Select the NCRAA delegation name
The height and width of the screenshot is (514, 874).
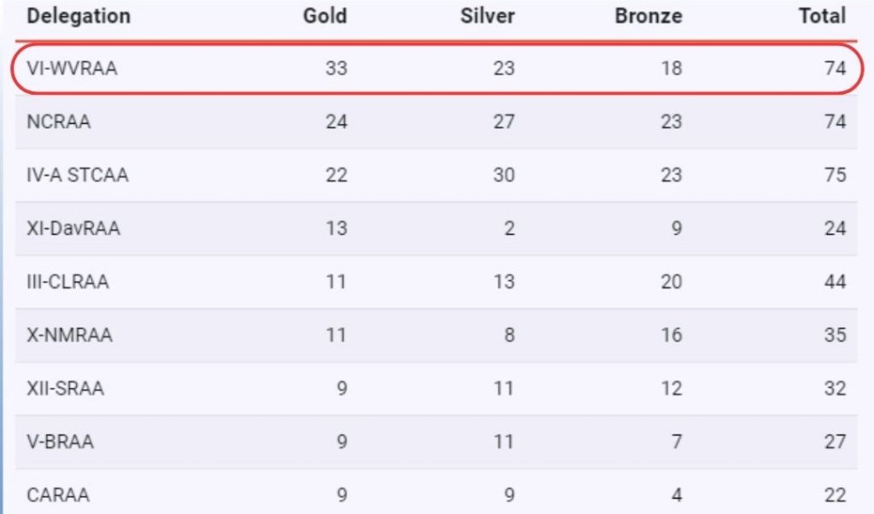click(59, 121)
